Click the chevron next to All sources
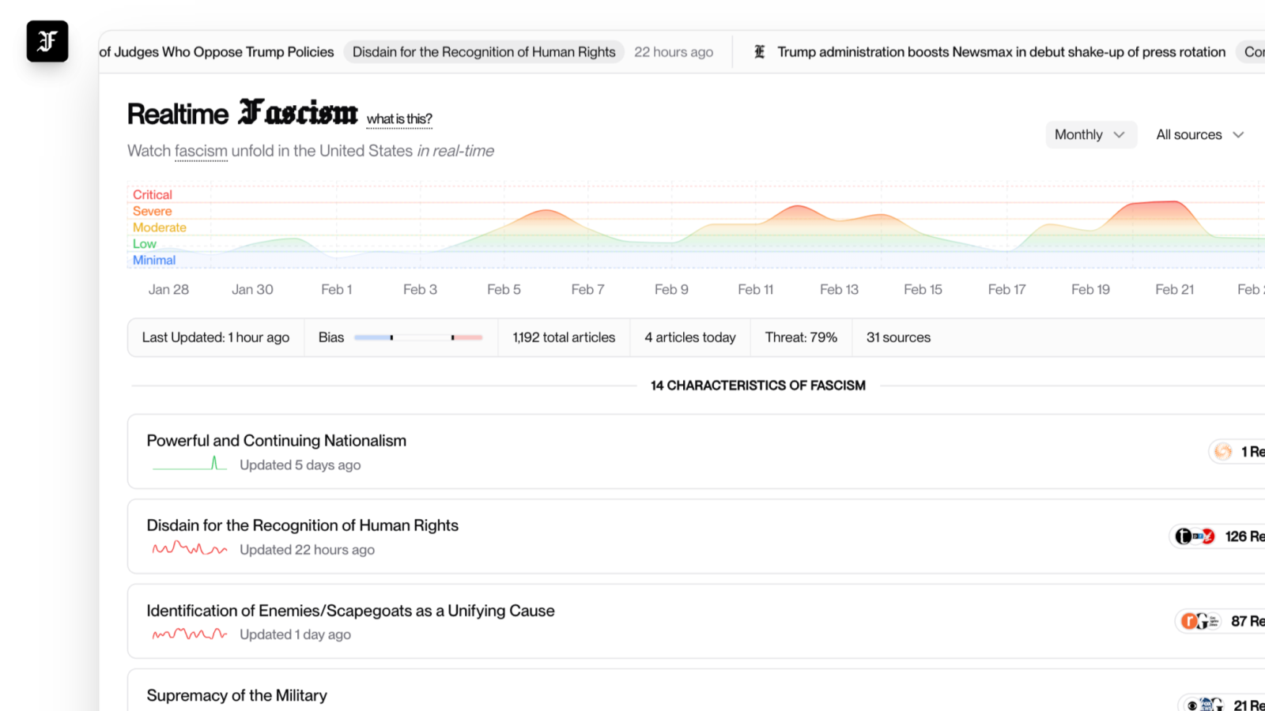Viewport: 1265px width, 711px height. click(x=1238, y=135)
